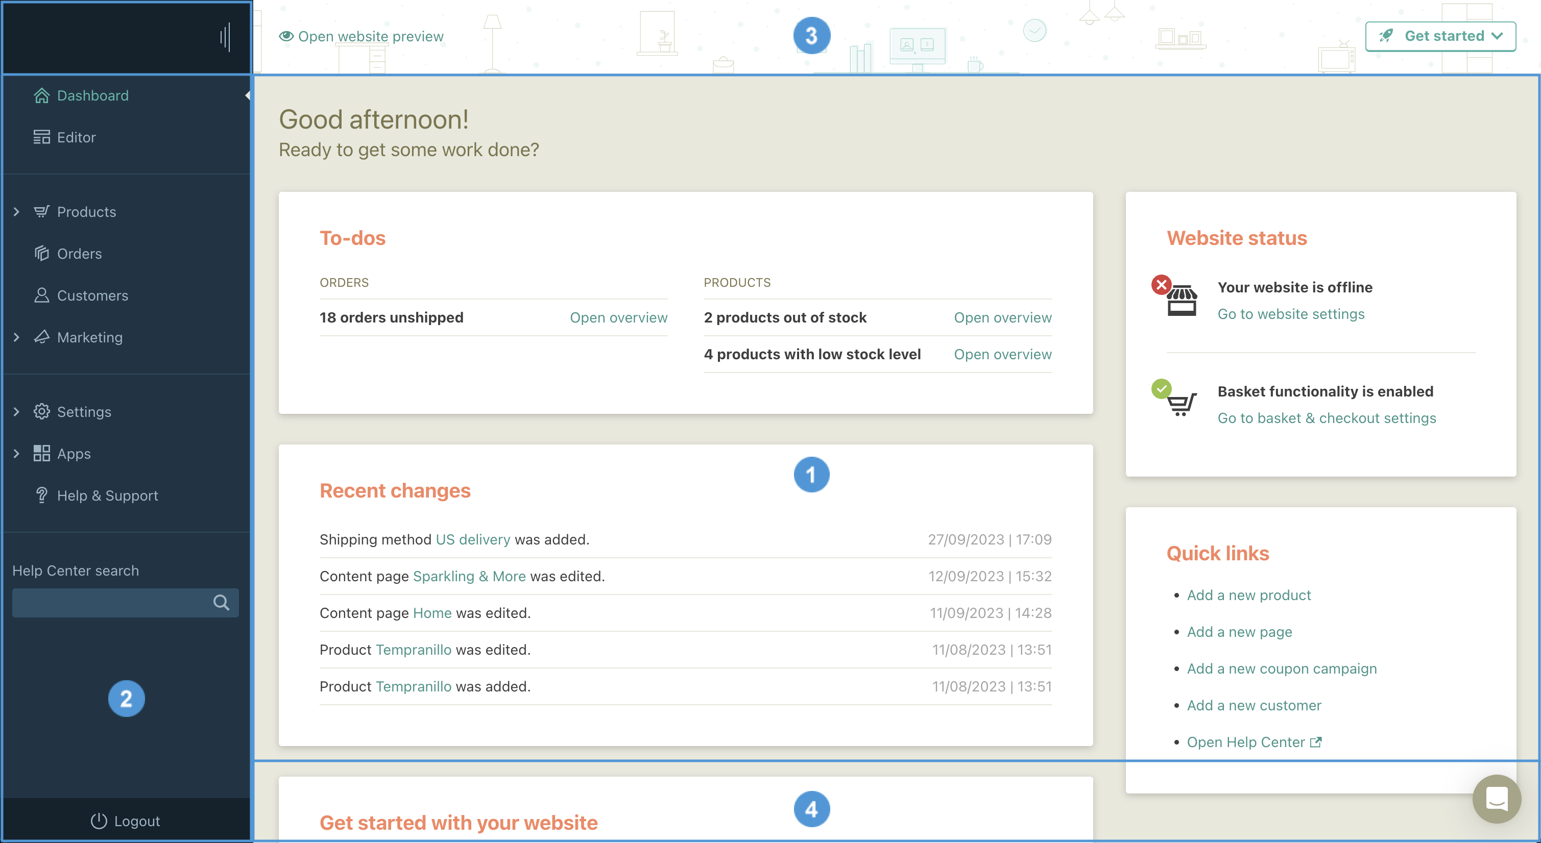Expand the Apps menu chevron
The width and height of the screenshot is (1541, 843).
(16, 454)
